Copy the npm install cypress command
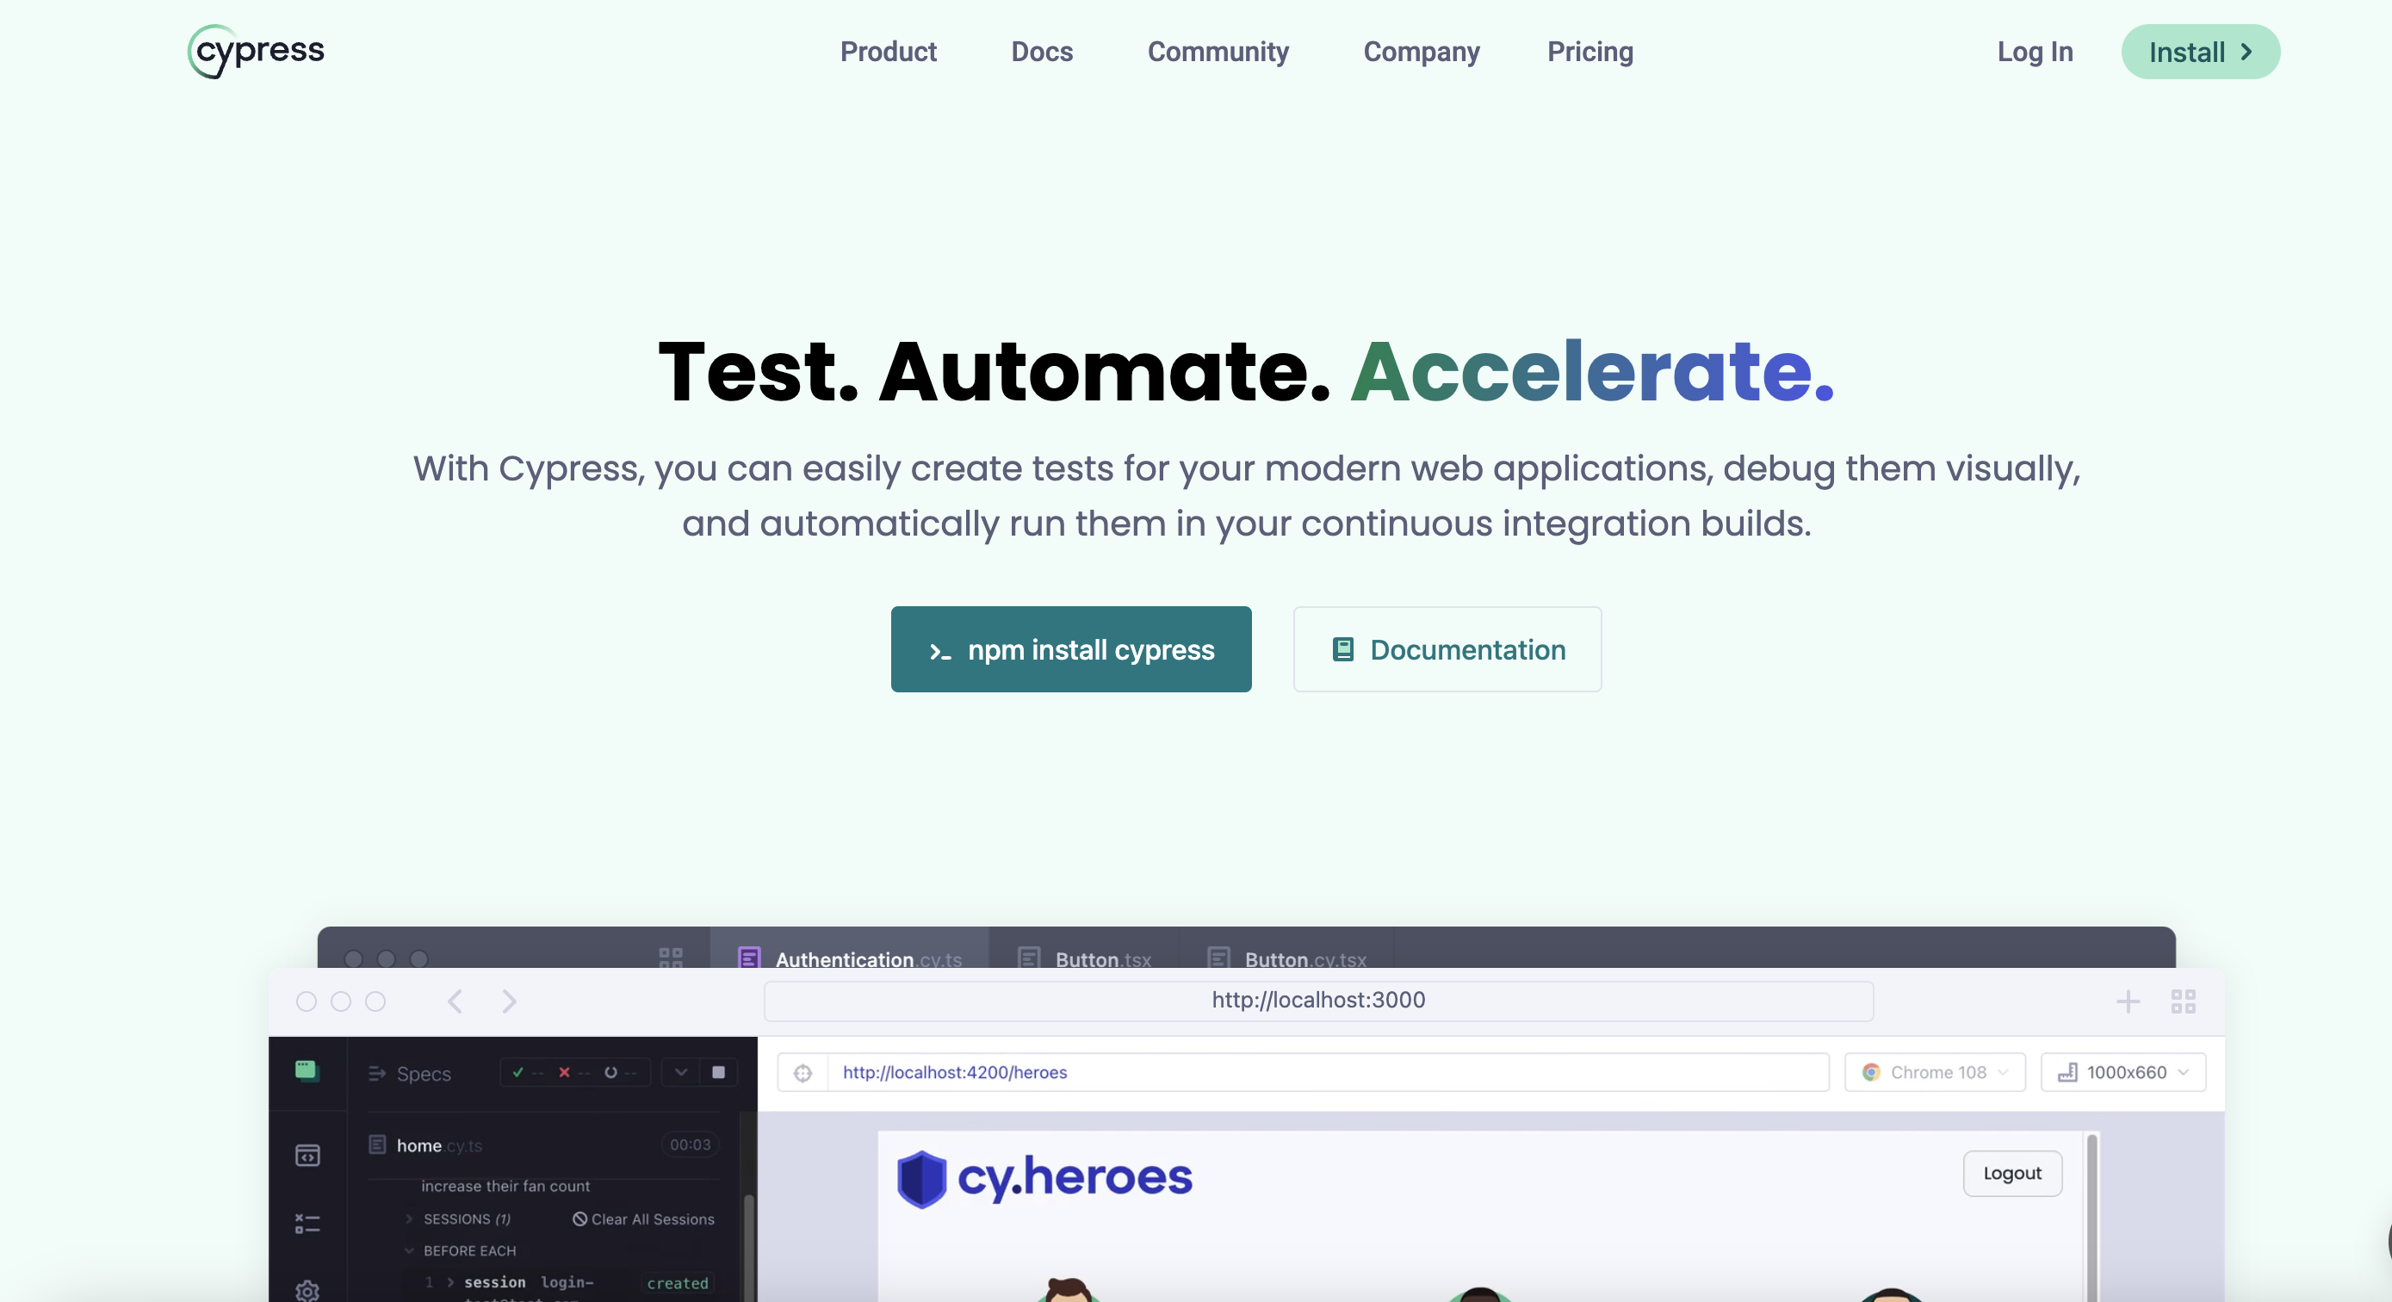Image resolution: width=2392 pixels, height=1302 pixels. [1070, 649]
